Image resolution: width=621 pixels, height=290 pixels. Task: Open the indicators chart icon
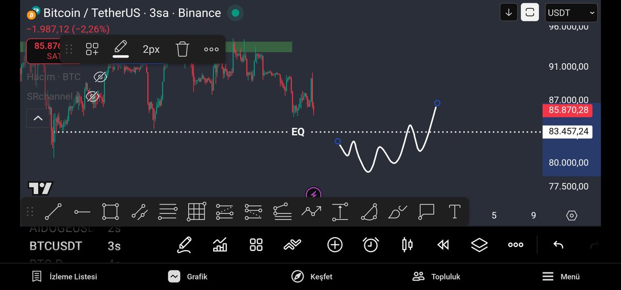220,245
